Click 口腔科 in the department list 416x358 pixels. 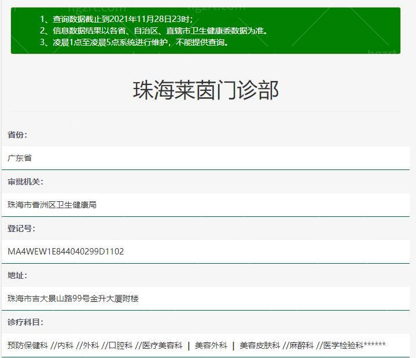121,345
